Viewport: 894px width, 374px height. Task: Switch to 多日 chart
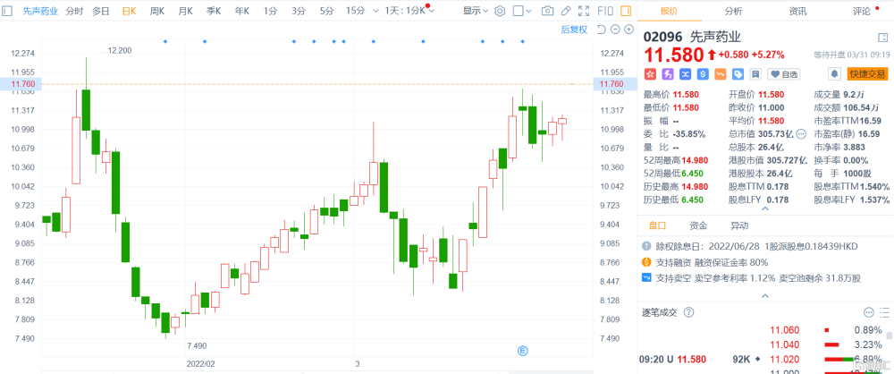click(x=101, y=11)
